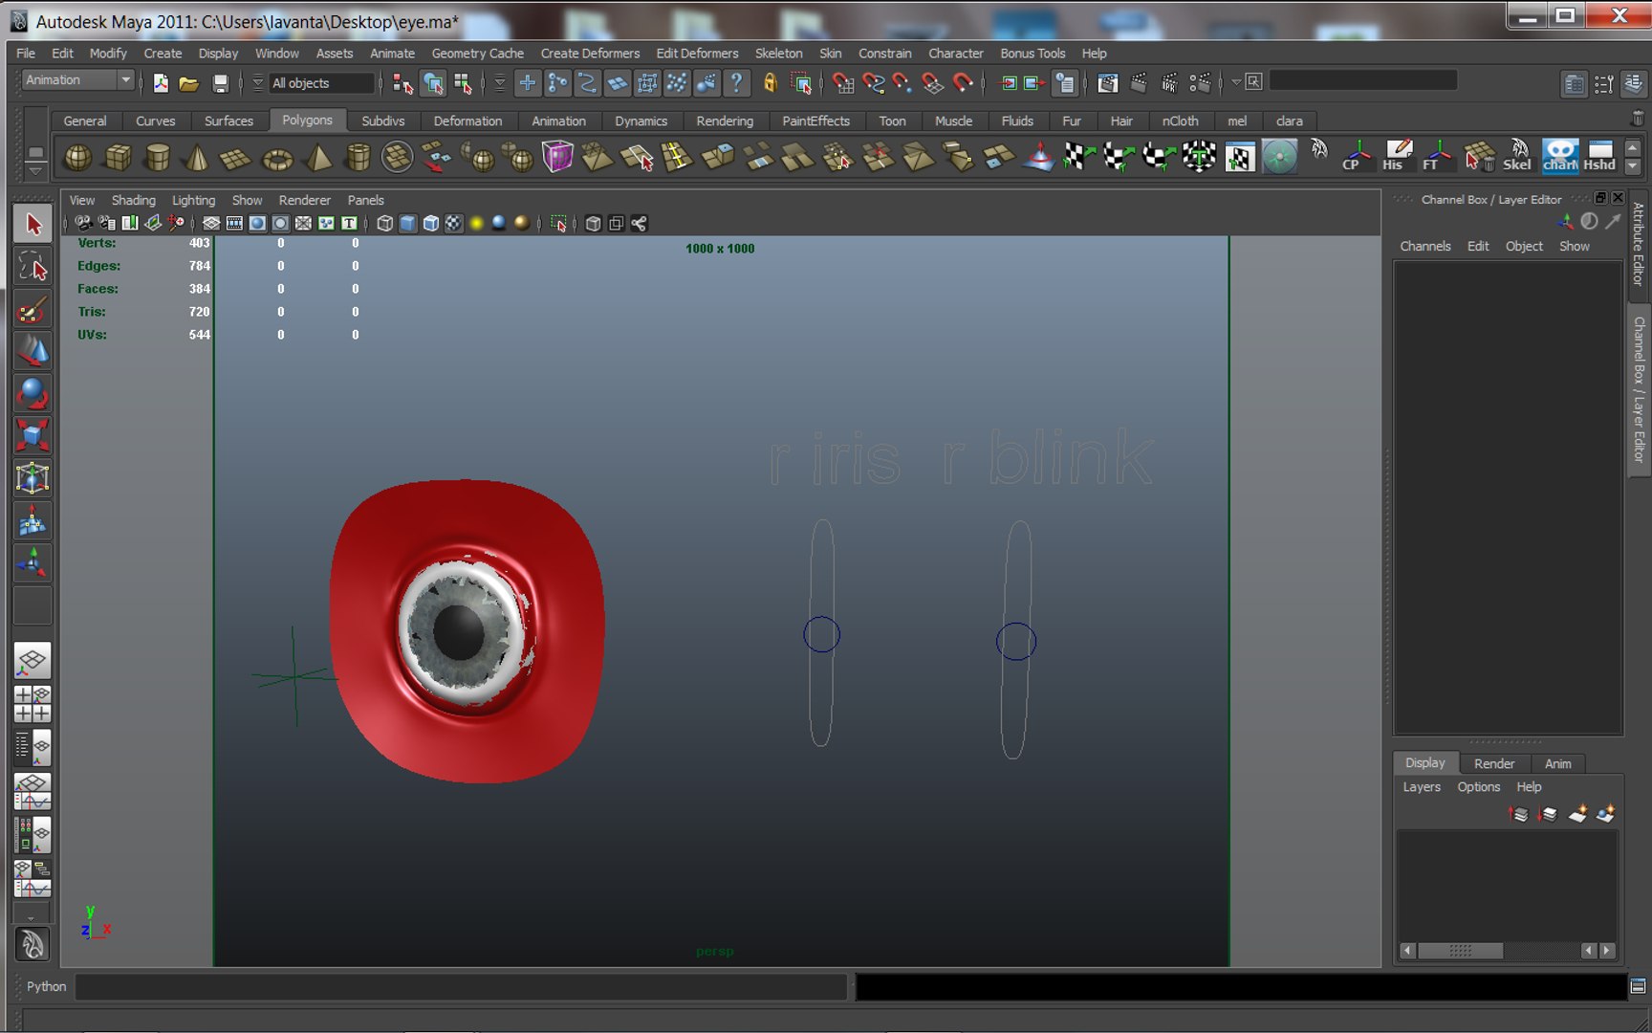Viewport: 1652px width, 1033px height.
Task: Click the layer editor horizontal scrollbar thumb
Action: pyautogui.click(x=1460, y=950)
